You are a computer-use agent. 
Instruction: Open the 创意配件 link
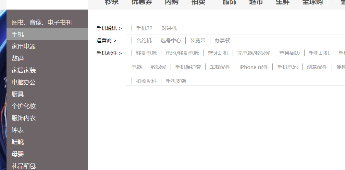pos(317,67)
